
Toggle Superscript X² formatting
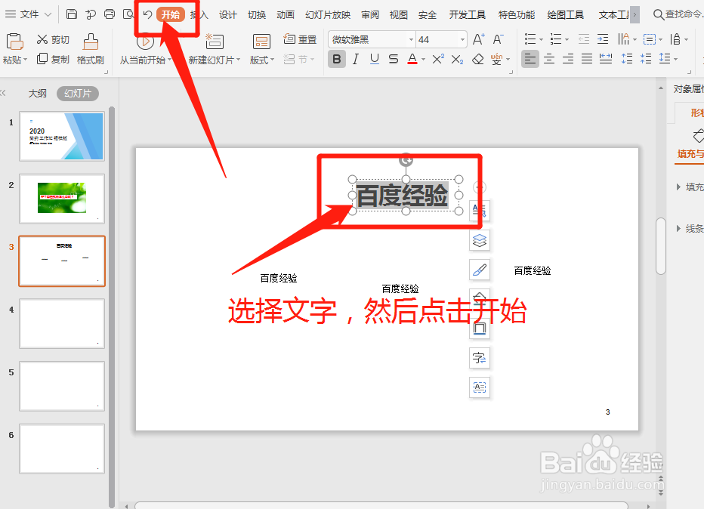[x=438, y=59]
